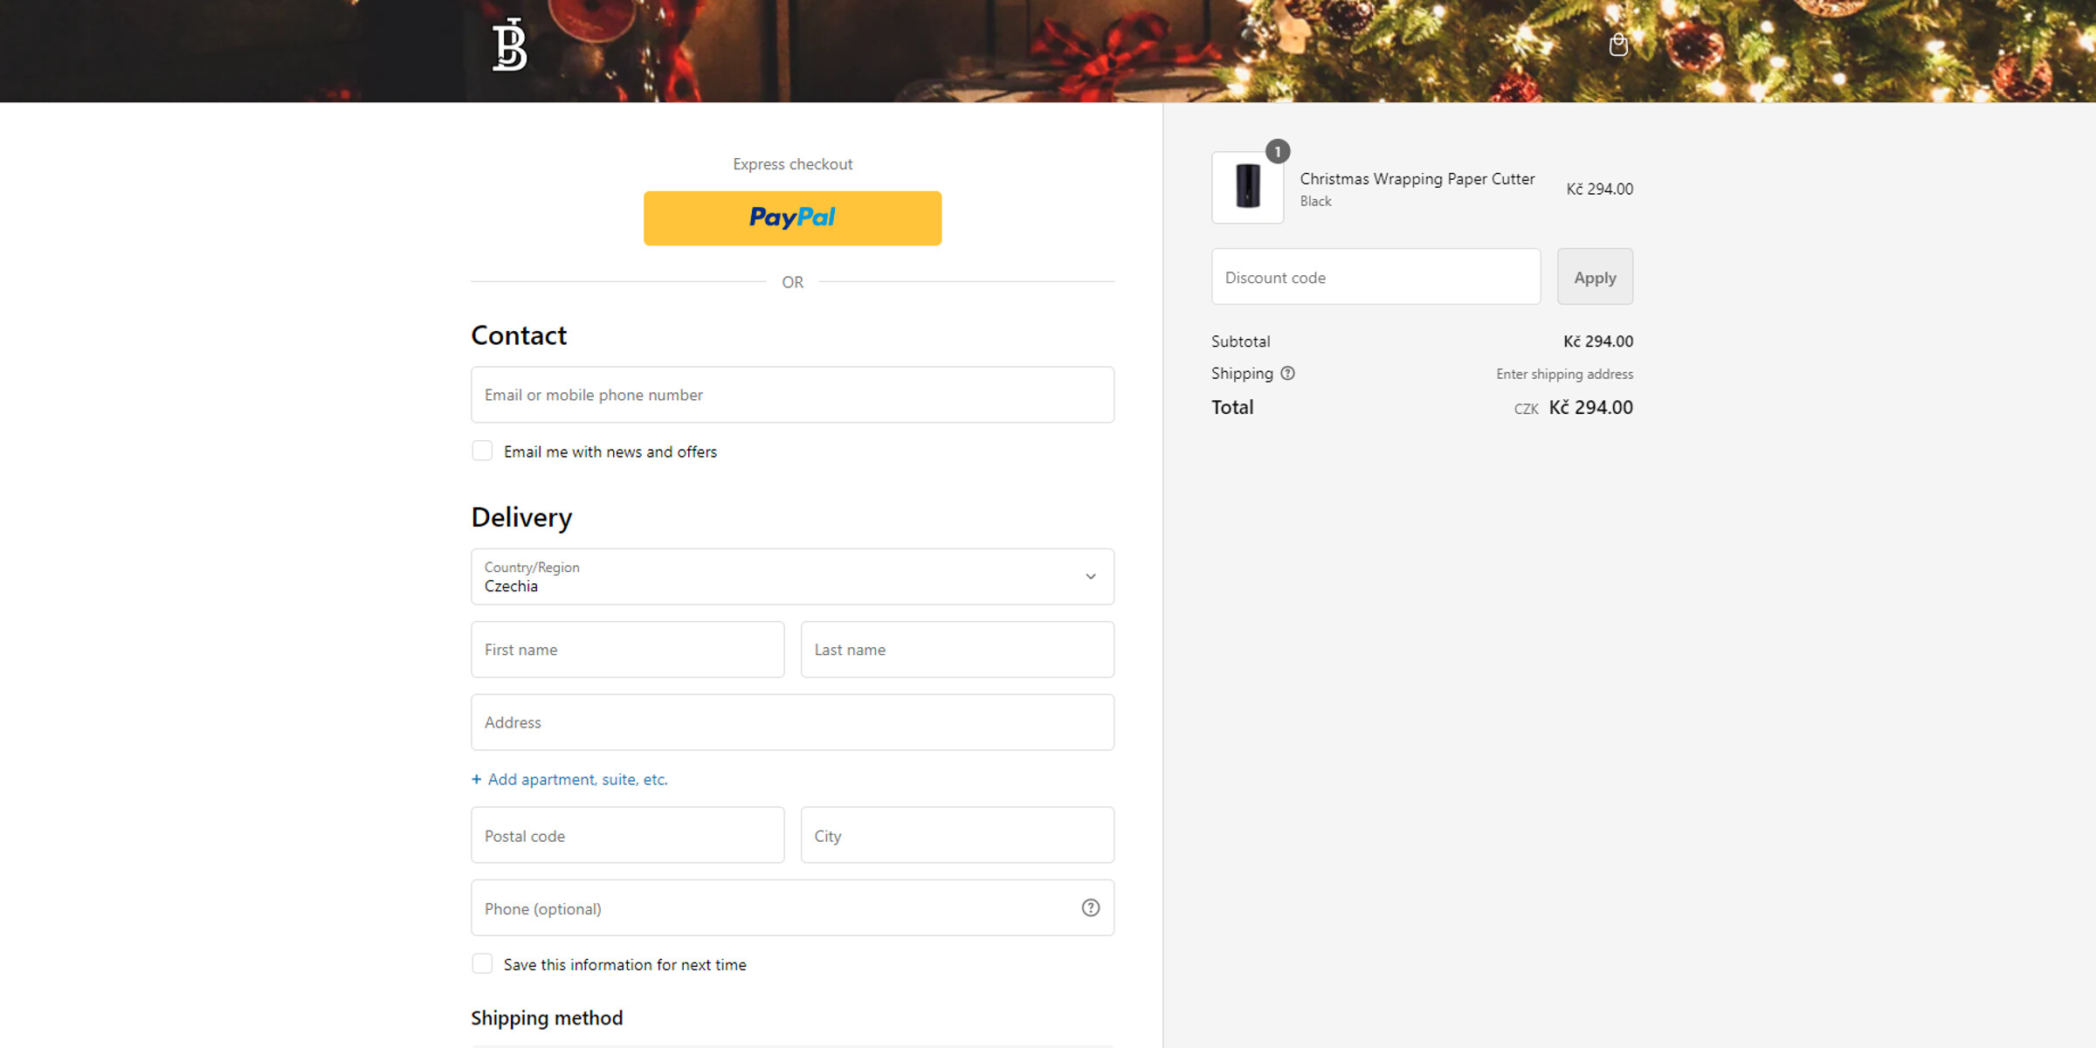Click the plus icon for adding apartment
The width and height of the screenshot is (2096, 1048).
click(476, 779)
